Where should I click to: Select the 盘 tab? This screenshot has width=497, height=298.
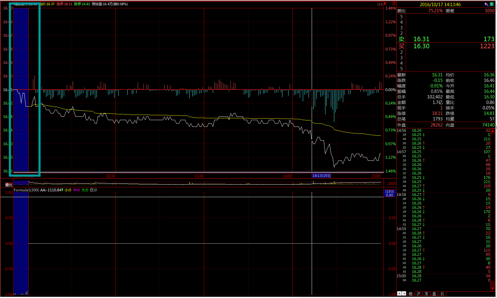[434, 294]
